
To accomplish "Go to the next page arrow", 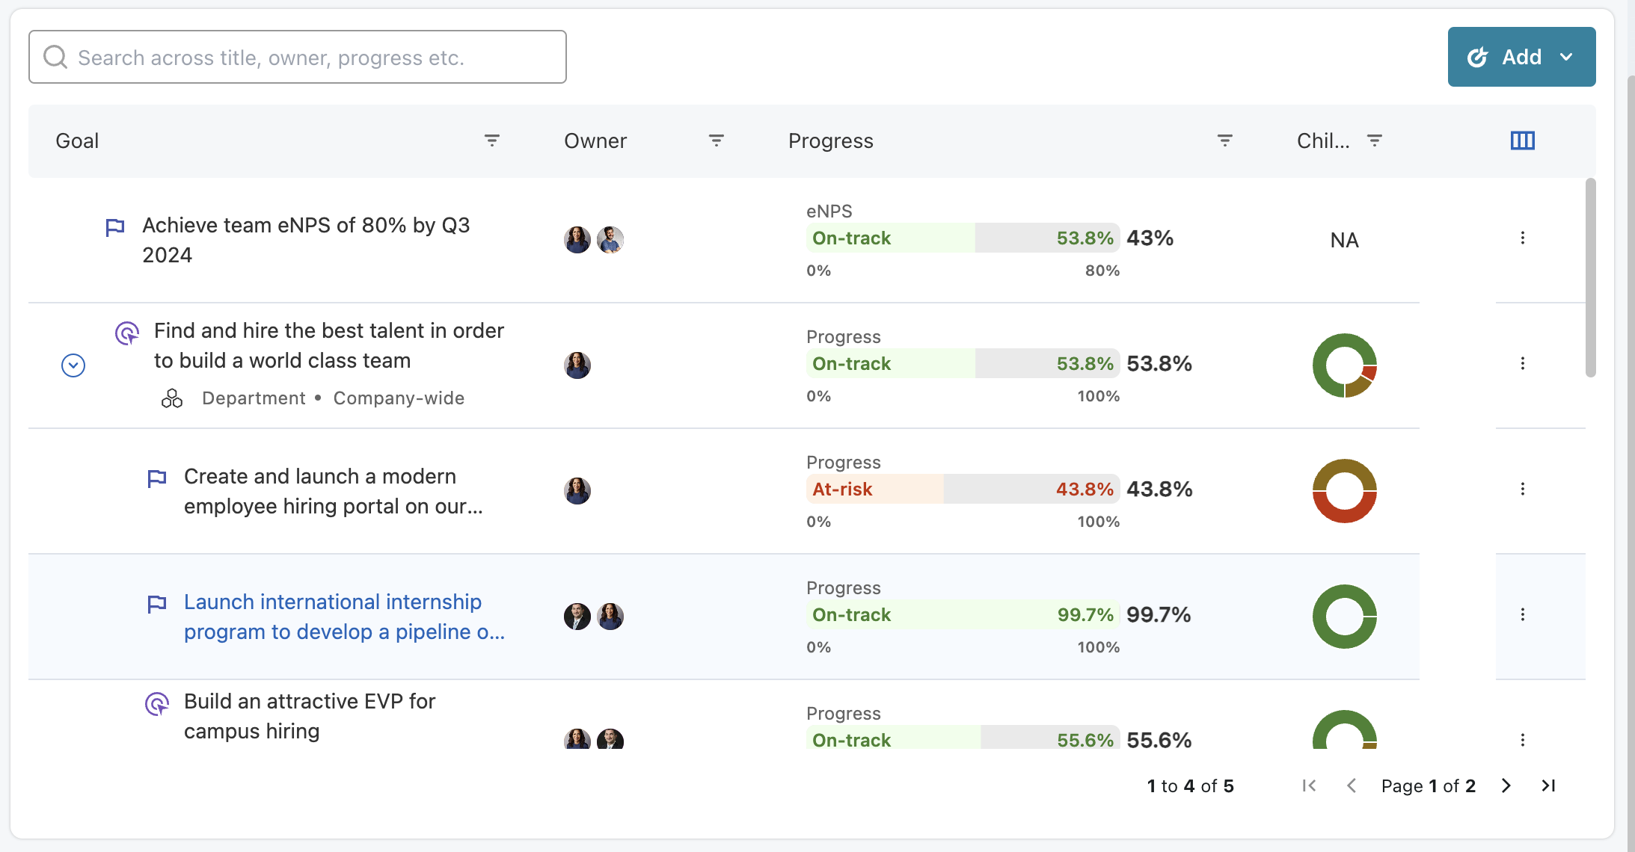I will [1506, 785].
